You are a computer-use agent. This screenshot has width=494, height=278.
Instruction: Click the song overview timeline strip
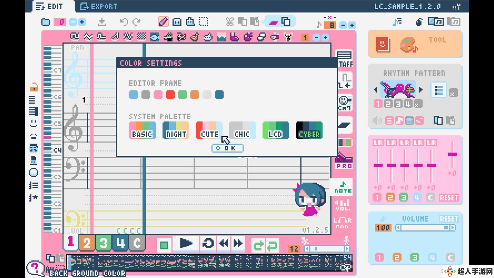point(209,262)
